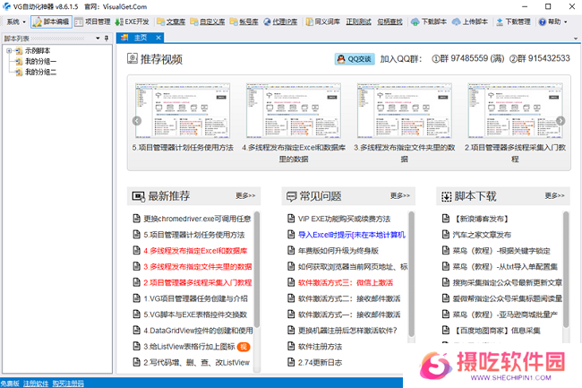Select the 示例脚本 folder

point(37,51)
